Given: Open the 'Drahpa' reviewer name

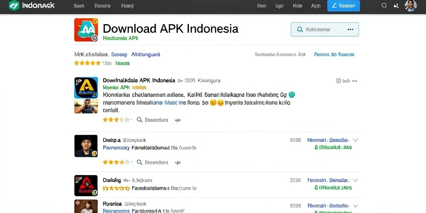Looking at the screenshot, I should 111,140.
